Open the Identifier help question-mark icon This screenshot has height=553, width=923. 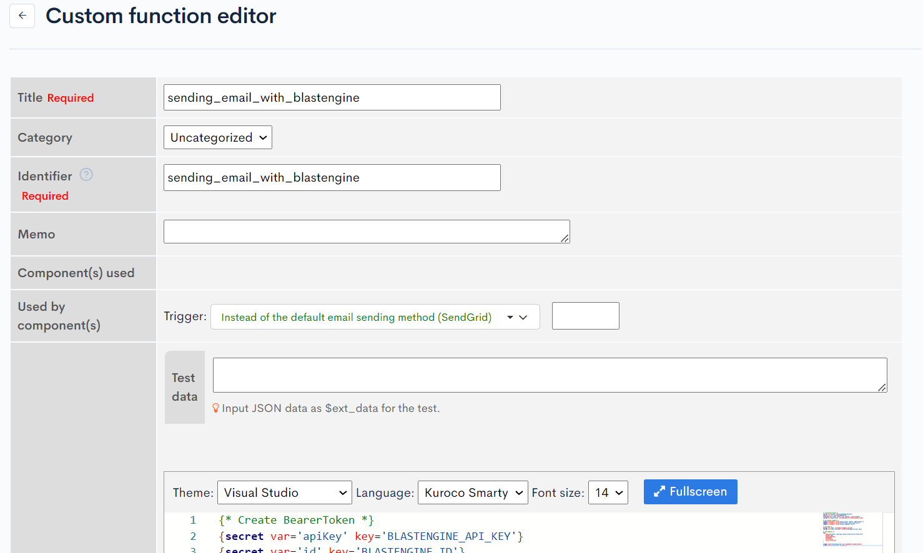point(86,175)
